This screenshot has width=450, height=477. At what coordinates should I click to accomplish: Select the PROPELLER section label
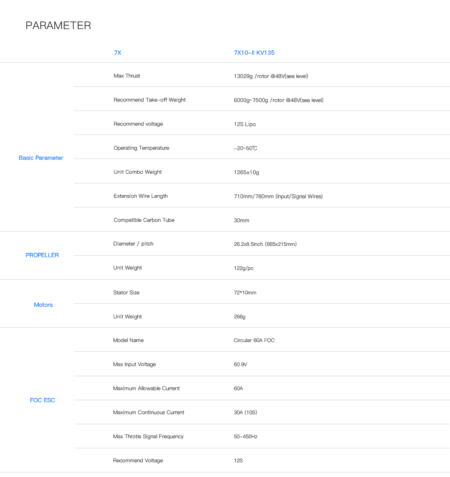42,255
